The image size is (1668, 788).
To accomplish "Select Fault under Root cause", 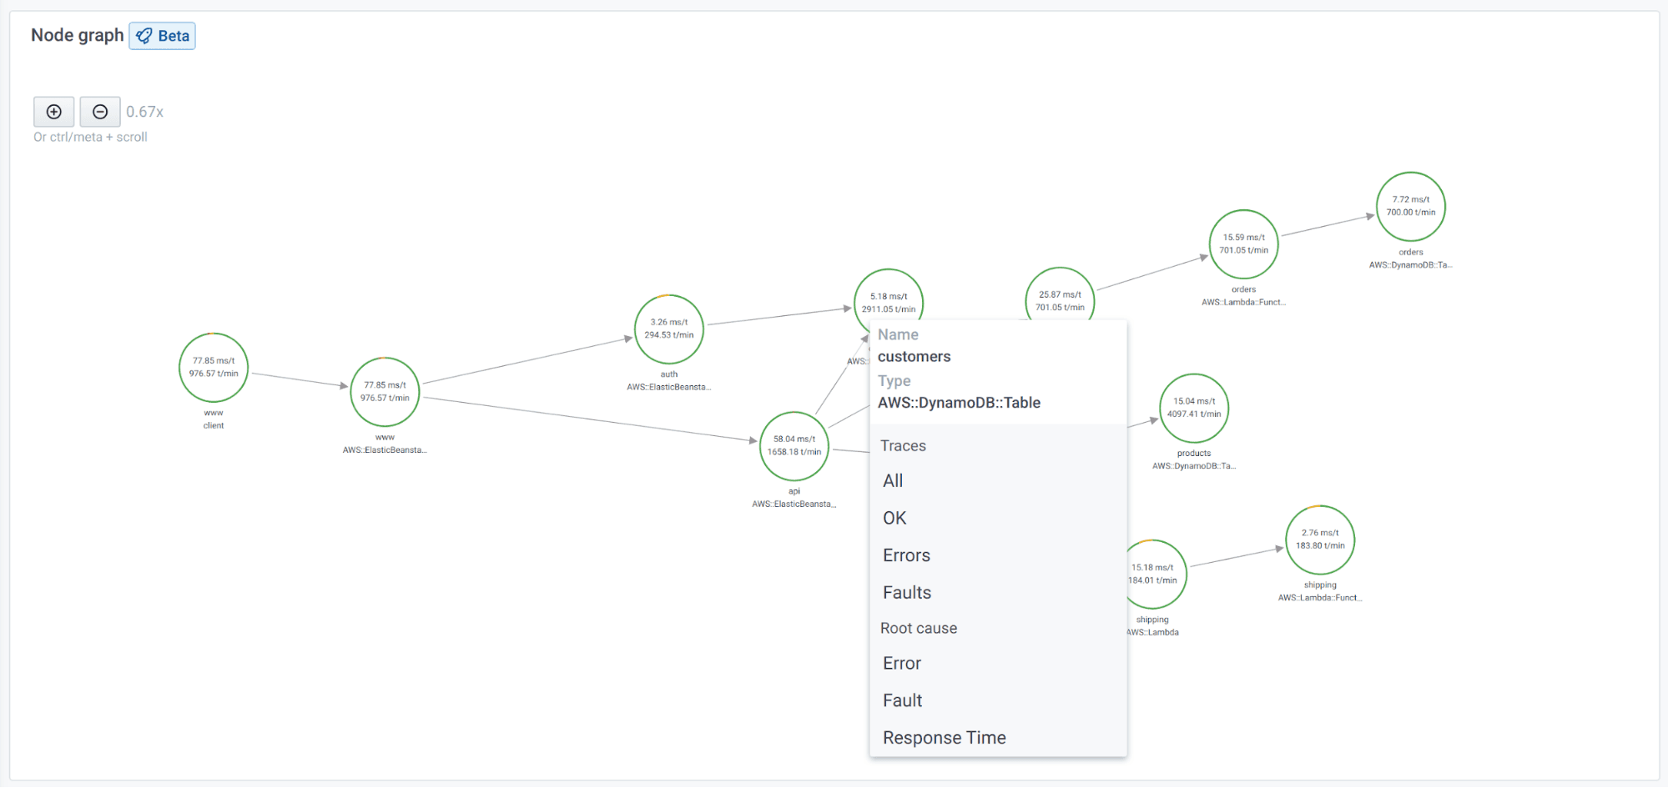I will [903, 700].
